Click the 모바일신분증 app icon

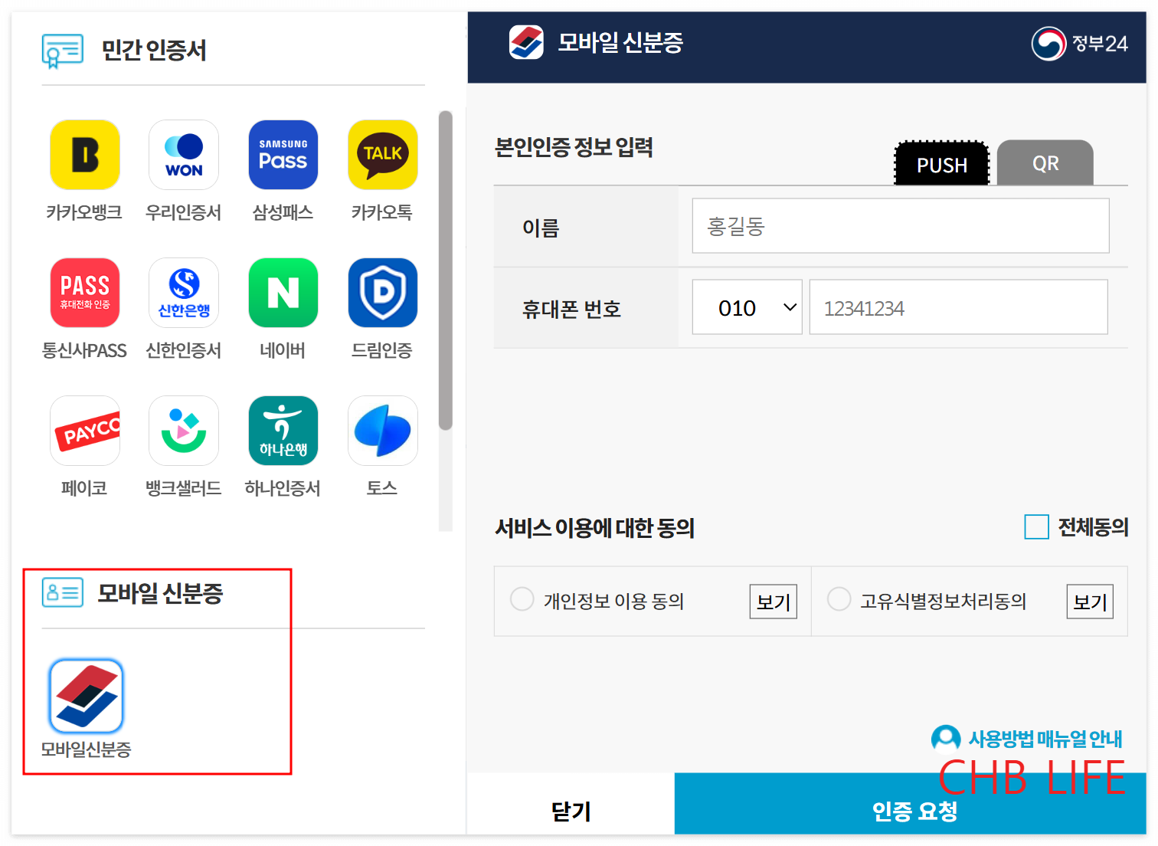84,696
